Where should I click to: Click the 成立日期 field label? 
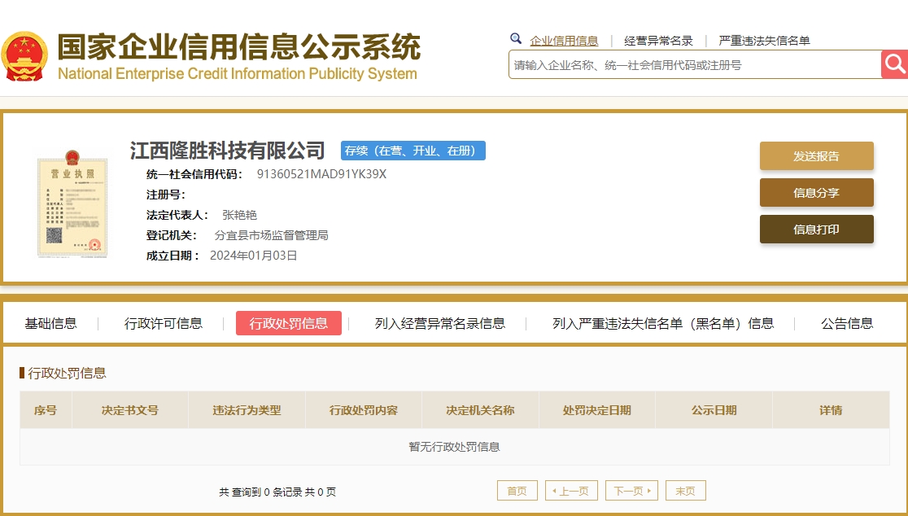pyautogui.click(x=172, y=256)
